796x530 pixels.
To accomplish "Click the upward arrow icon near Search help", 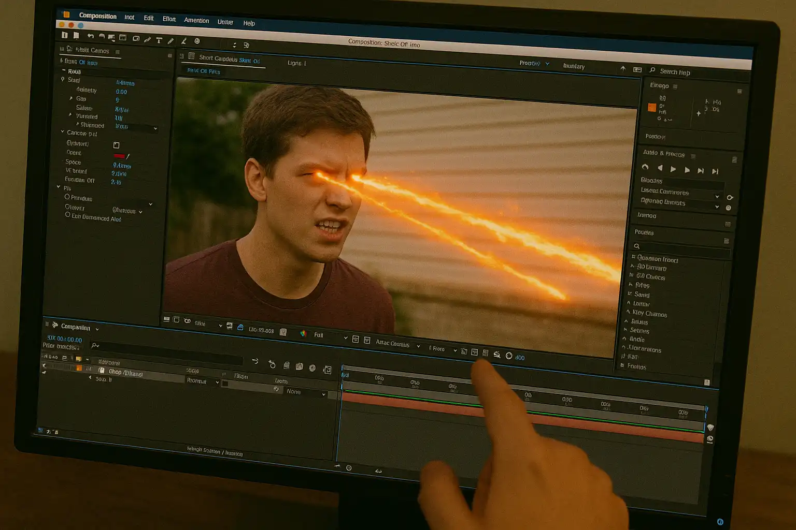I will click(623, 68).
